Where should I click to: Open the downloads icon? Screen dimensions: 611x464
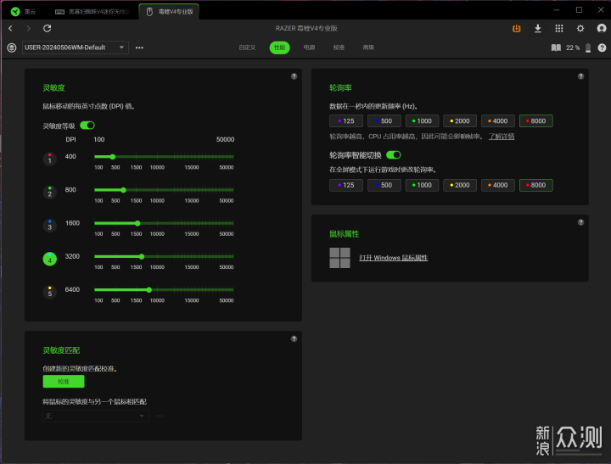tap(538, 29)
